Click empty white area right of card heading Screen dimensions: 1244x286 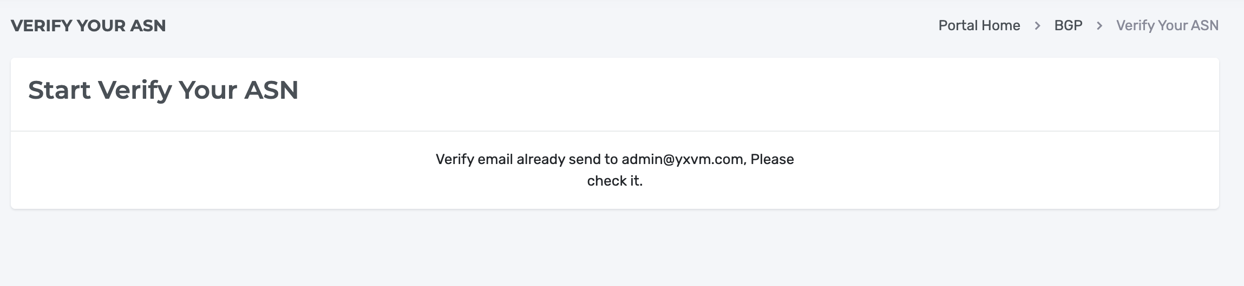coord(758,92)
